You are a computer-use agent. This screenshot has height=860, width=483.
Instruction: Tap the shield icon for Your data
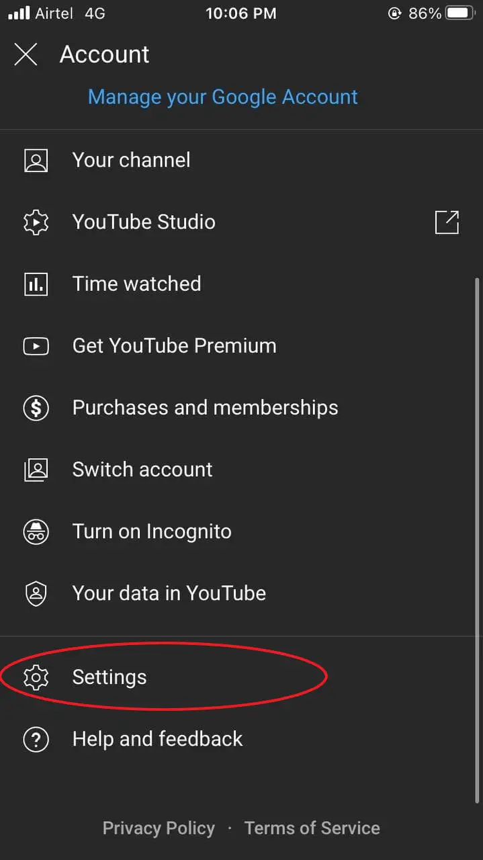click(x=36, y=593)
